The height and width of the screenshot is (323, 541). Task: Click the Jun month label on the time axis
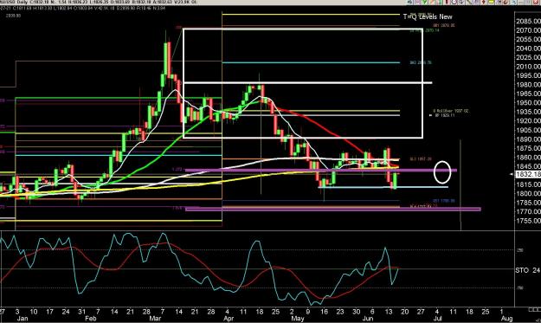pyautogui.click(x=368, y=318)
